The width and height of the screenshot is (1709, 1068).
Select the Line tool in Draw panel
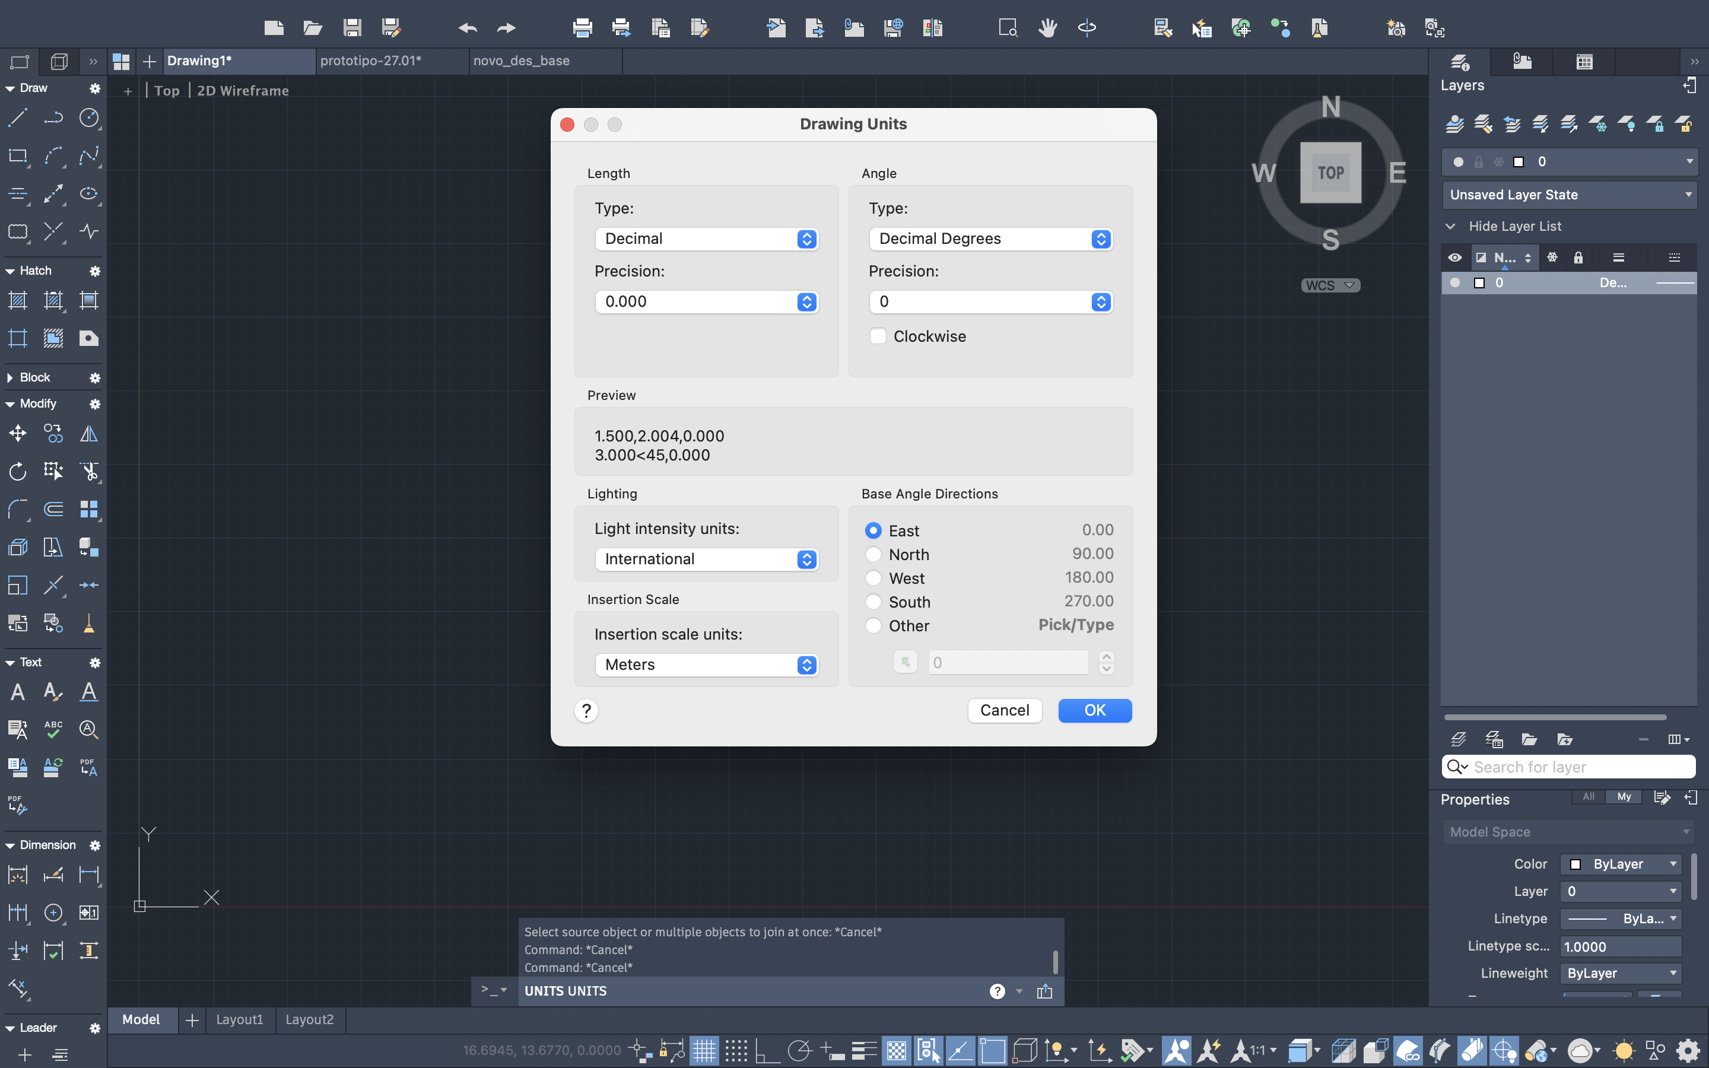click(x=18, y=117)
